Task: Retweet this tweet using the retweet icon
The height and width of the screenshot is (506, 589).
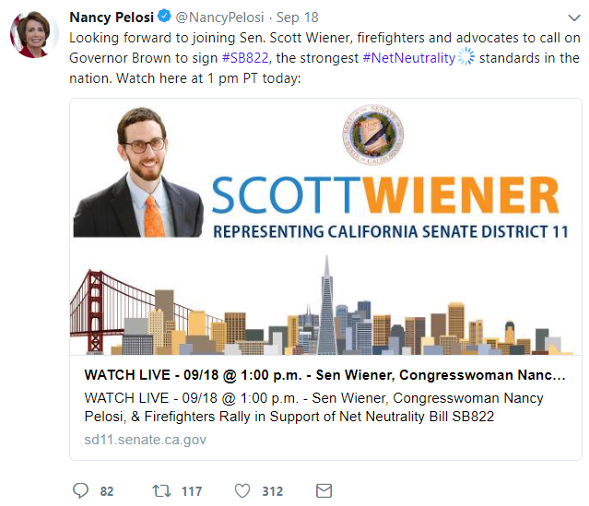Action: (x=162, y=490)
